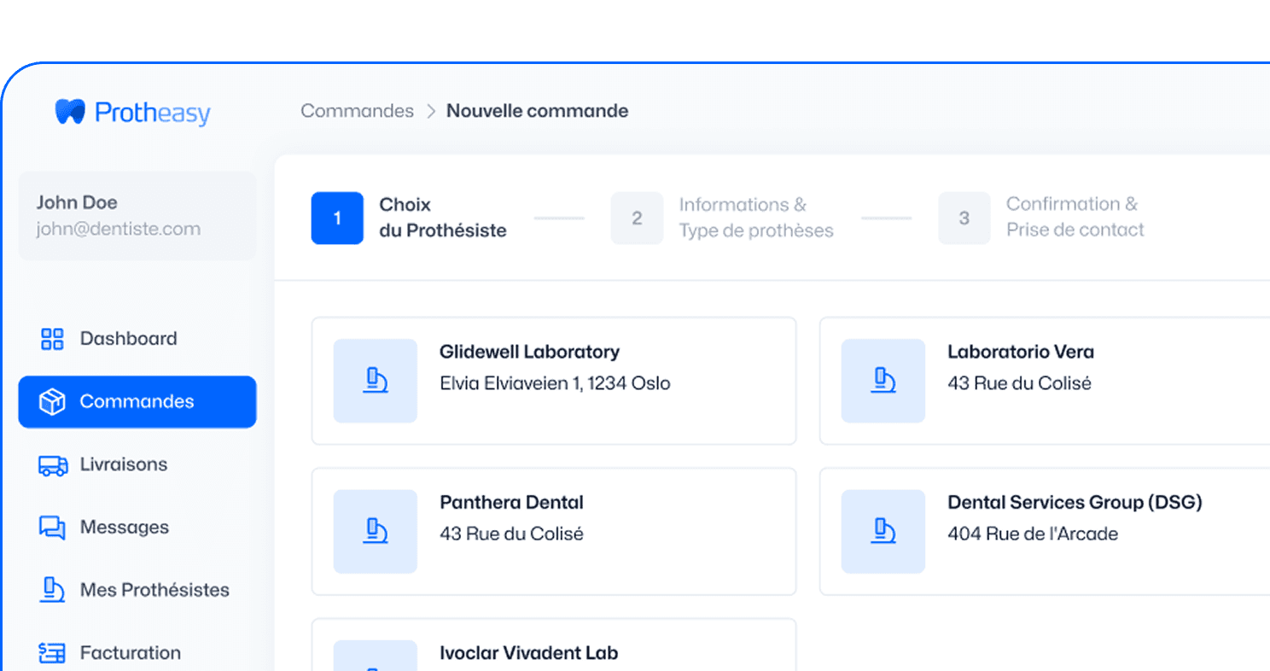The image size is (1270, 671).
Task: Choose the Panthera Dental card
Action: (x=554, y=531)
